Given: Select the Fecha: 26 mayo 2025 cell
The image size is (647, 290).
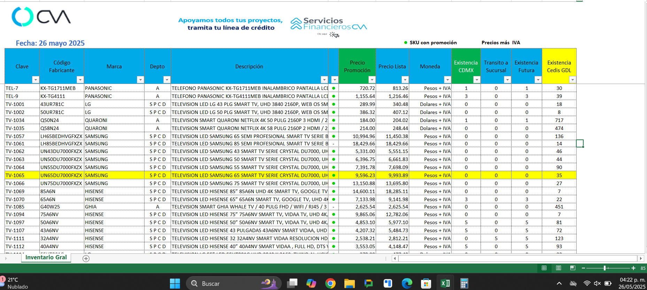Looking at the screenshot, I should tap(50, 43).
